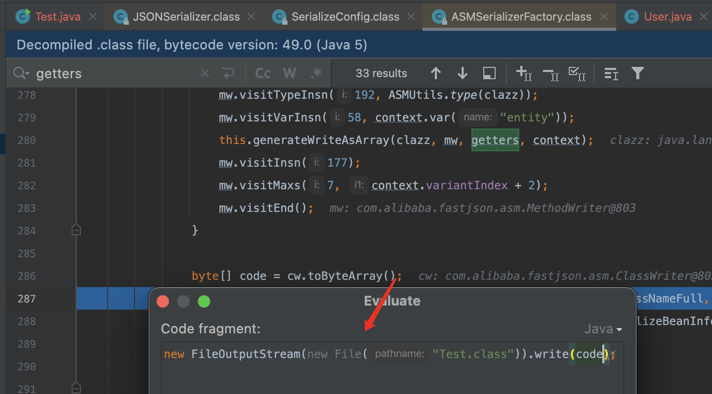Toggle whole Words (W) search option
712x394 pixels.
tap(290, 74)
